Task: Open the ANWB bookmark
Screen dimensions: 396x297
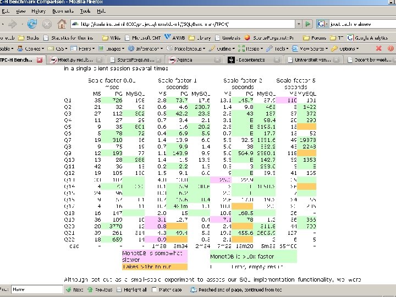Action: (175, 38)
